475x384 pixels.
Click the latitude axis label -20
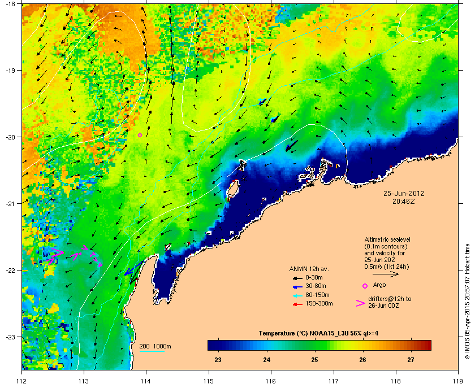[x=10, y=137]
